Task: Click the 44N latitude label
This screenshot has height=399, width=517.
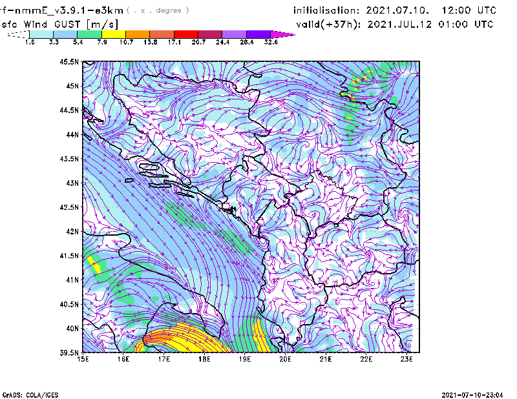Action: (x=72, y=134)
